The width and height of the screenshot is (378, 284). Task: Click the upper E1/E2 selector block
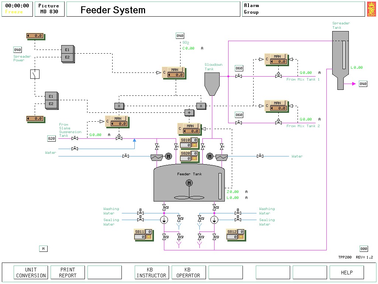coord(68,54)
